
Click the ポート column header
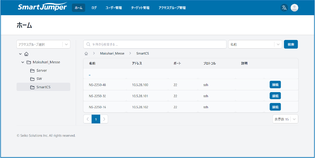177,63
